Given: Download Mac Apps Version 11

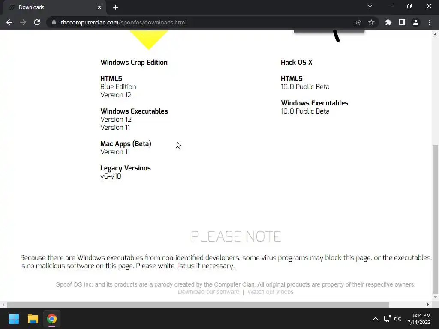Looking at the screenshot, I should point(115,152).
